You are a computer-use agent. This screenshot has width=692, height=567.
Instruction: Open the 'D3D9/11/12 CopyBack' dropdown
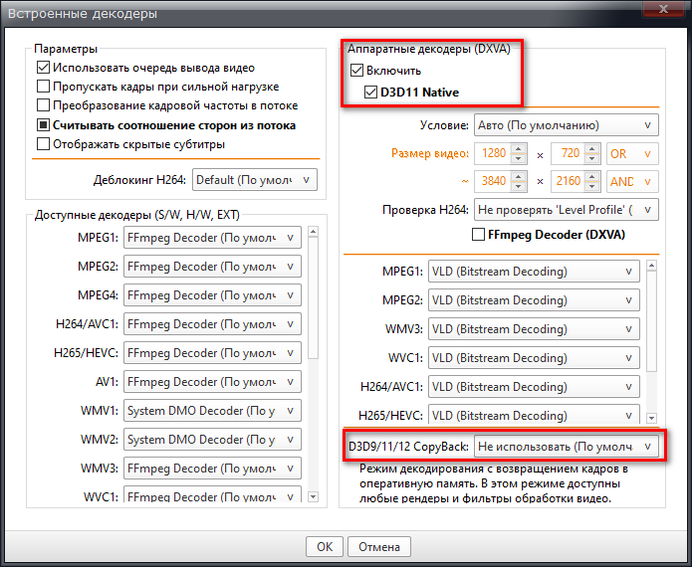click(567, 447)
